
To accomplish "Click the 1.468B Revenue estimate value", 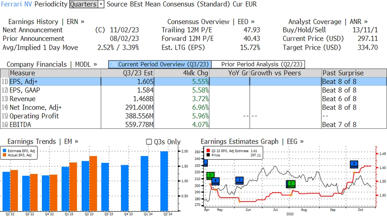I will click(x=143, y=99).
